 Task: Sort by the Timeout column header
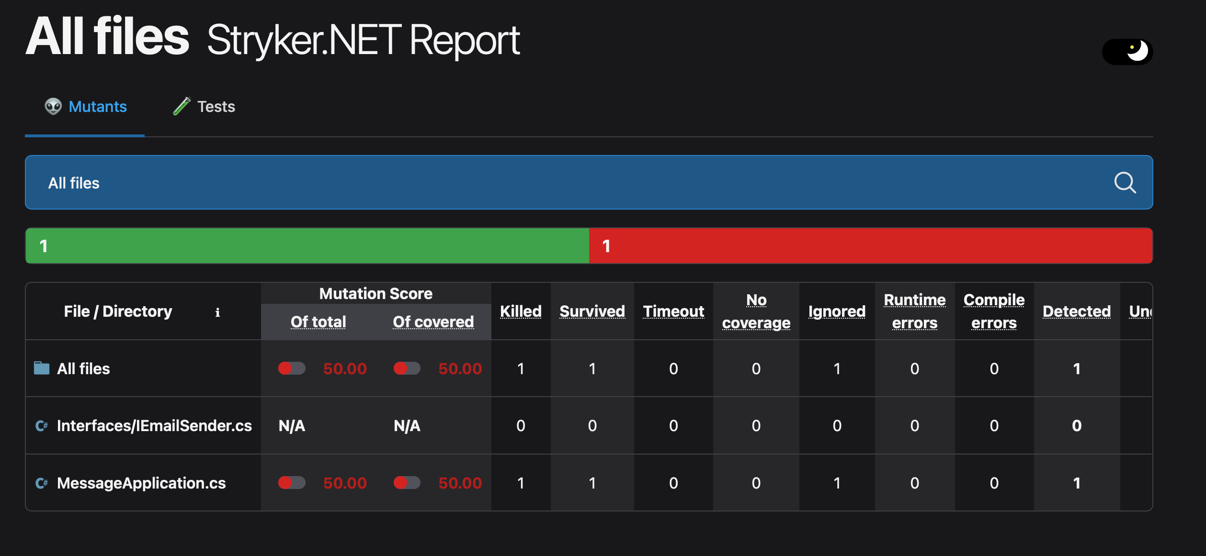[x=673, y=311]
